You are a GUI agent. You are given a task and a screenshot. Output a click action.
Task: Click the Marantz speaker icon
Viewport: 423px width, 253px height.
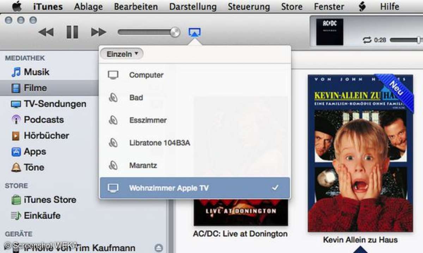[113, 165]
